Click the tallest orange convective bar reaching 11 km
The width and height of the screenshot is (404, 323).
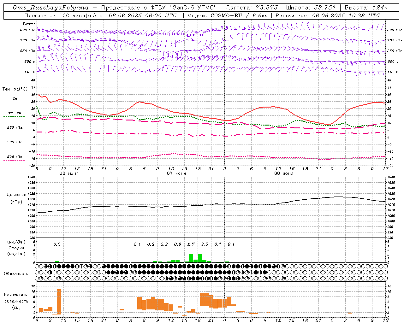coord(59,302)
